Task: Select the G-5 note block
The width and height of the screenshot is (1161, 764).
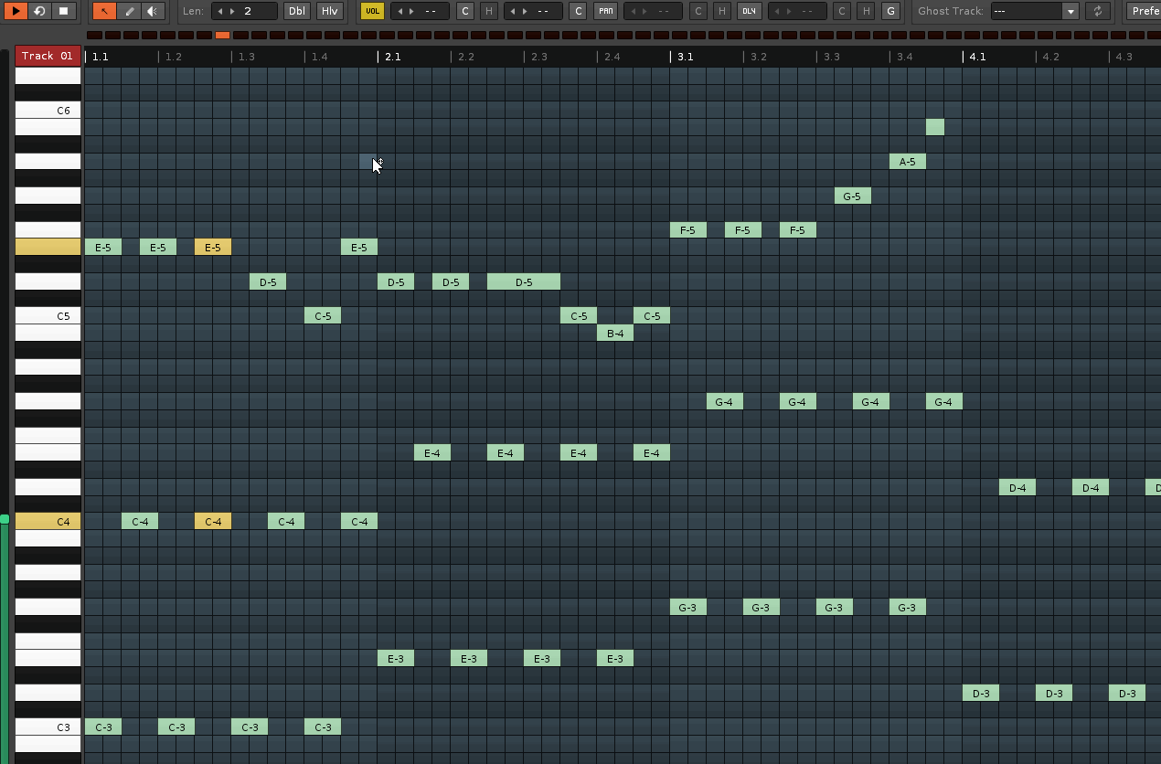Action: [853, 196]
